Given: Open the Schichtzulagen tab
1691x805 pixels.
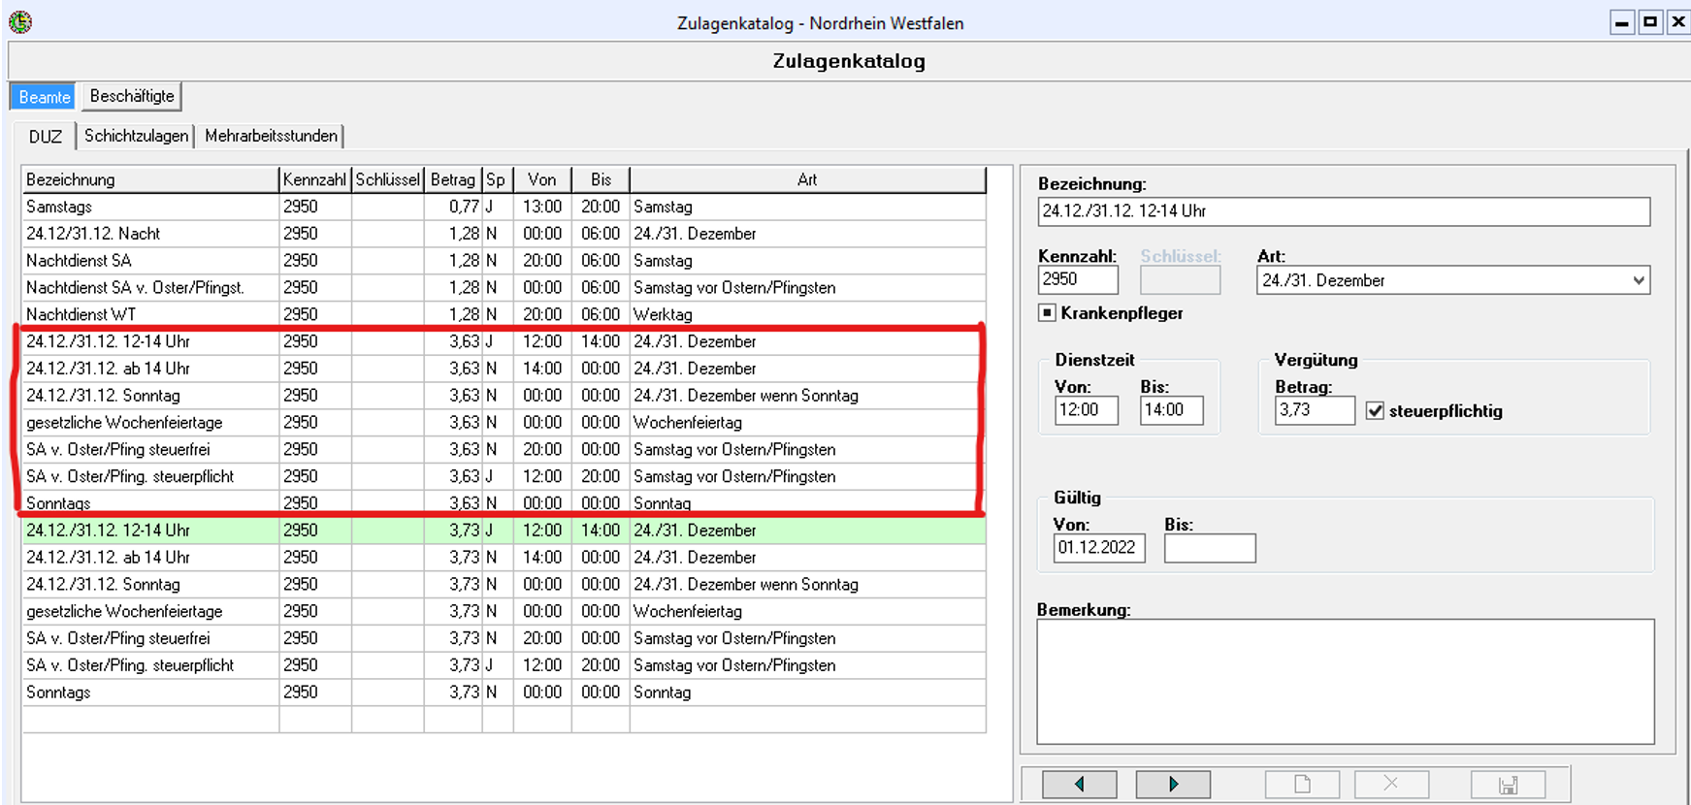Looking at the screenshot, I should click(137, 136).
